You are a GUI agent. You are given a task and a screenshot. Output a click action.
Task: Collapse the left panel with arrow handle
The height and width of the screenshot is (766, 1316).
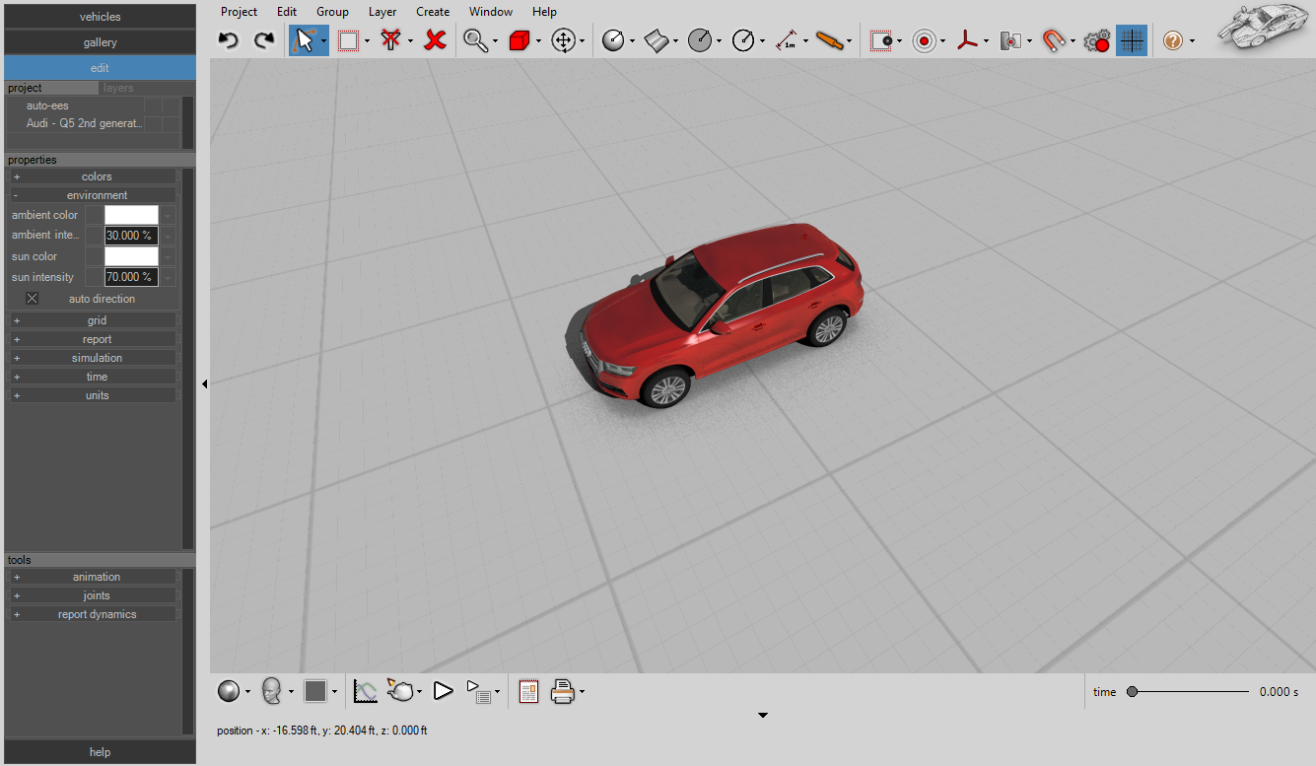(x=204, y=384)
